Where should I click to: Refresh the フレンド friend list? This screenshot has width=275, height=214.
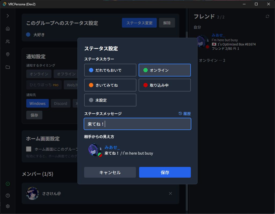[267, 16]
